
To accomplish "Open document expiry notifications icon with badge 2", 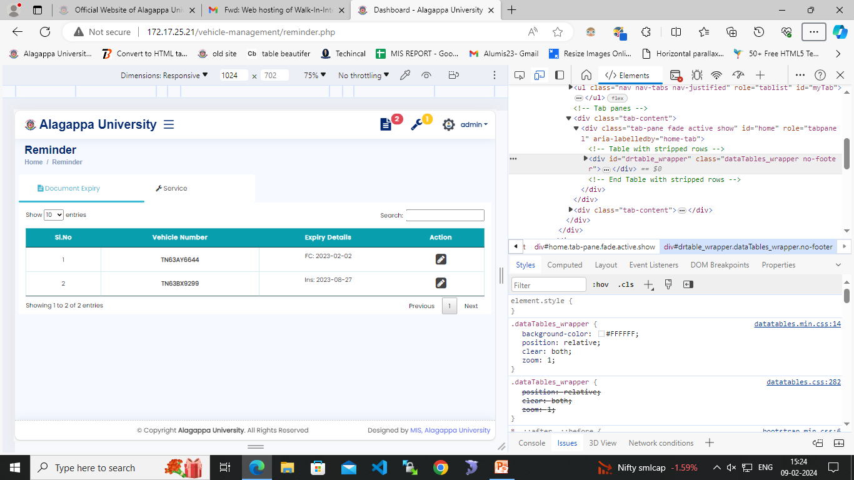I will [386, 124].
